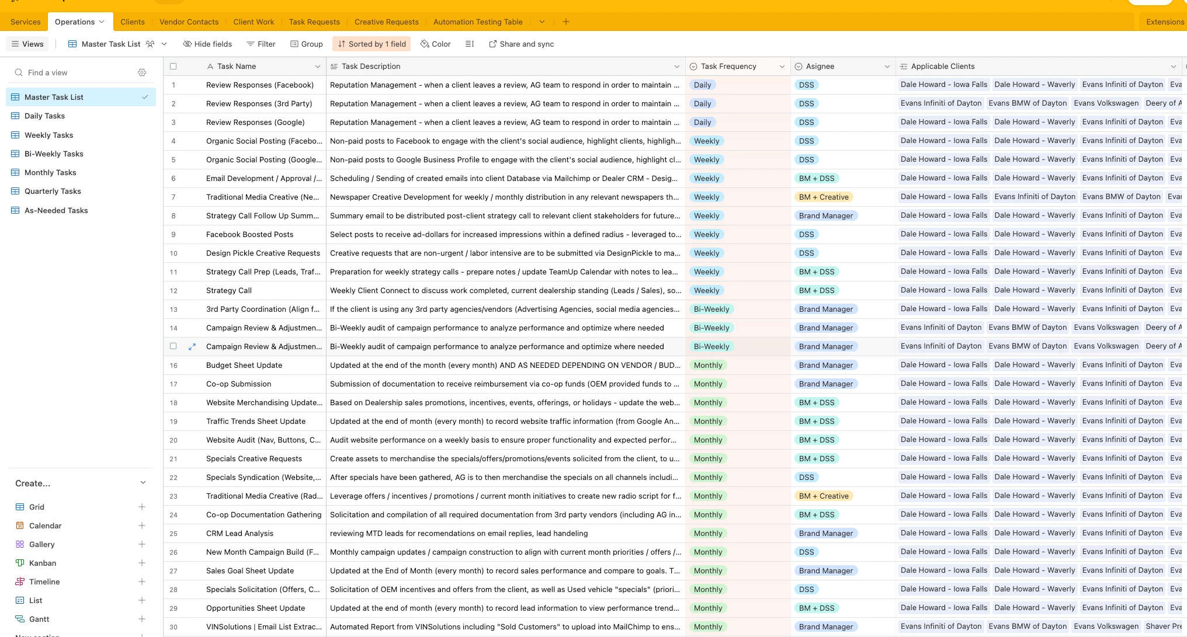Open Automation Testing Table tab

click(478, 22)
